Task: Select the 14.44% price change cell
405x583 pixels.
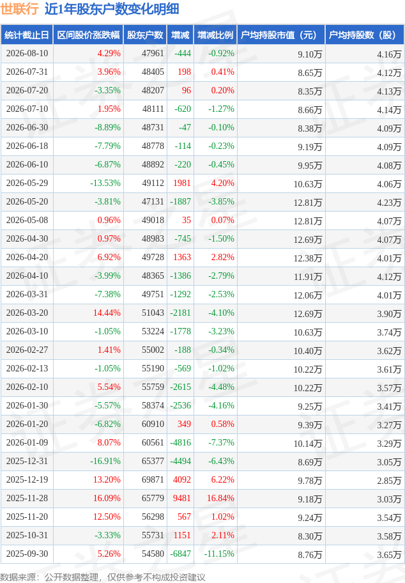Action: [x=107, y=313]
